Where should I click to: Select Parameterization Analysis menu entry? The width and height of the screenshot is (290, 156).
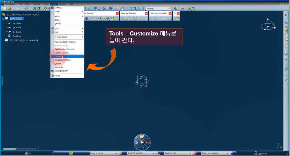[67, 42]
